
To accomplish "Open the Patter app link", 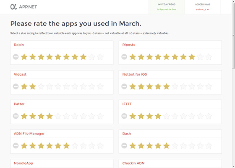I will click(x=19, y=104).
